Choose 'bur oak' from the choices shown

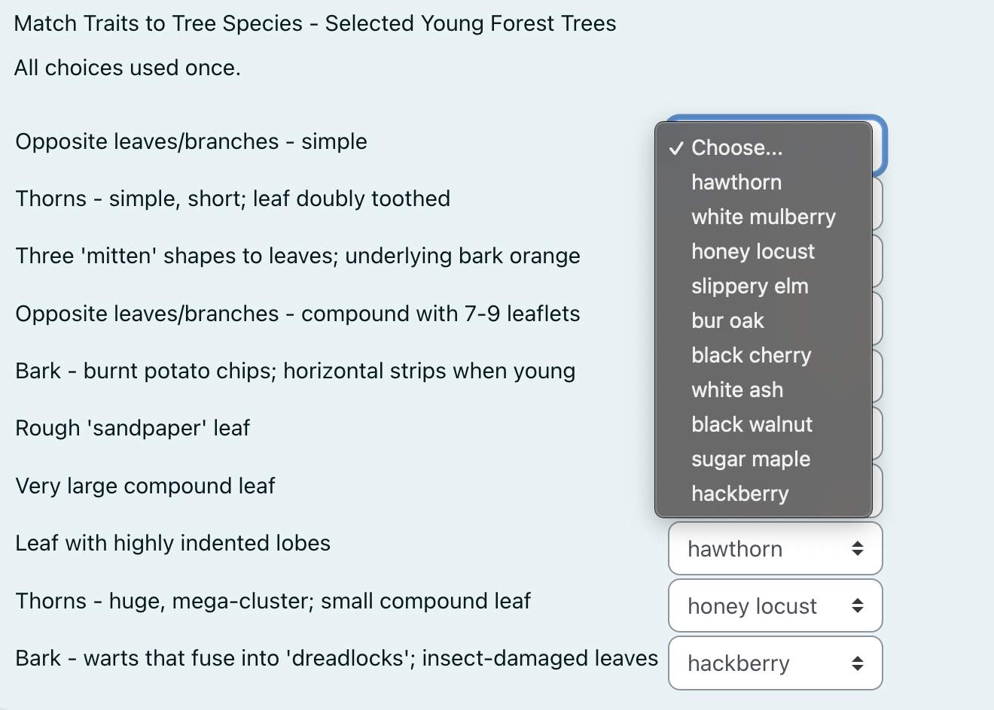pos(728,320)
